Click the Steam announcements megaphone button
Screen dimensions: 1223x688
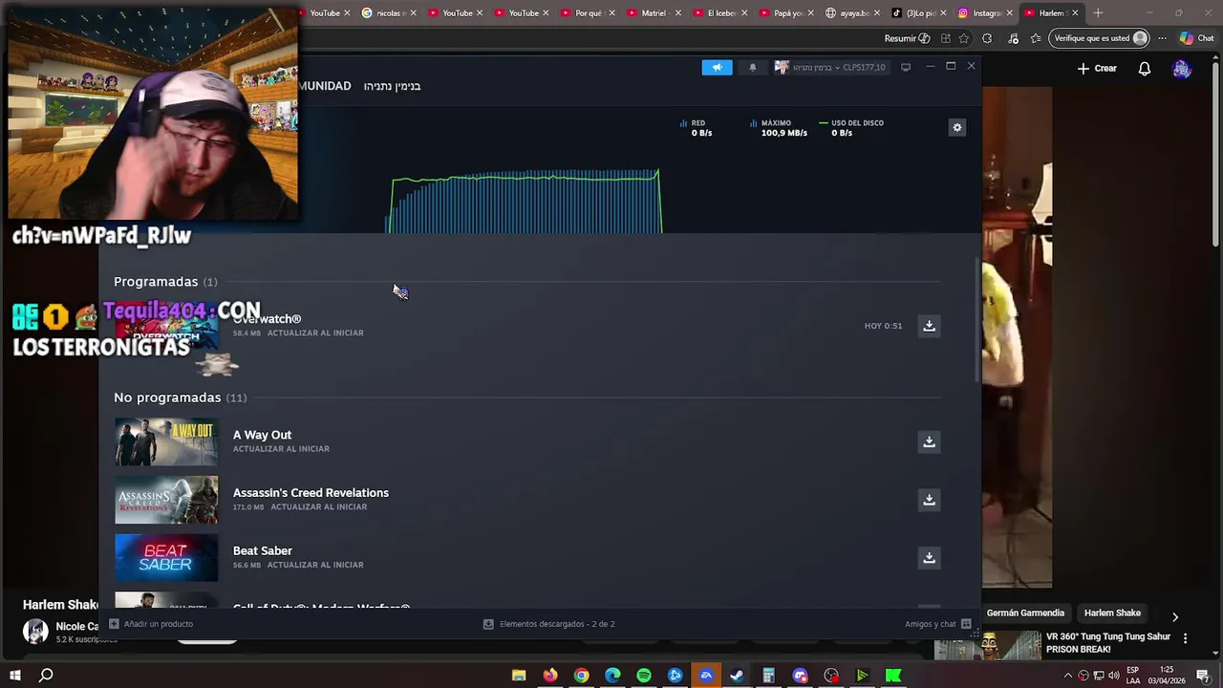click(717, 67)
